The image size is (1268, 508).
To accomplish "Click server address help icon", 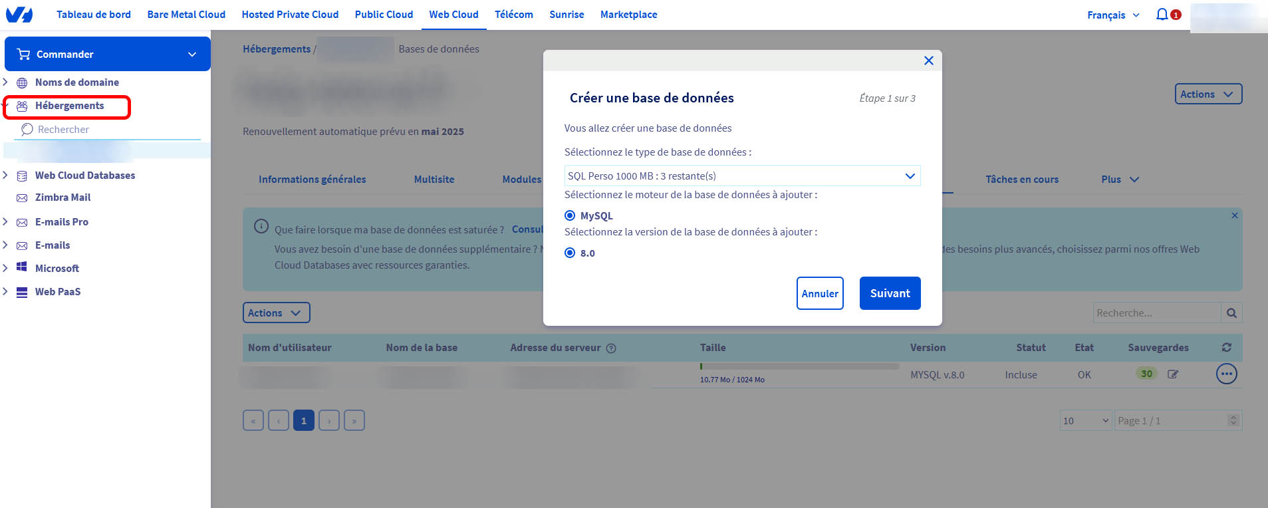I will click(x=611, y=348).
